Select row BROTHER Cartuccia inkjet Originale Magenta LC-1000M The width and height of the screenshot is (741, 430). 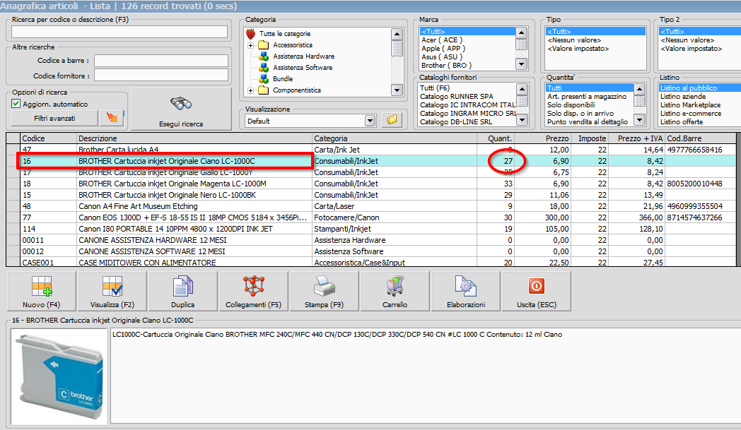click(x=371, y=184)
